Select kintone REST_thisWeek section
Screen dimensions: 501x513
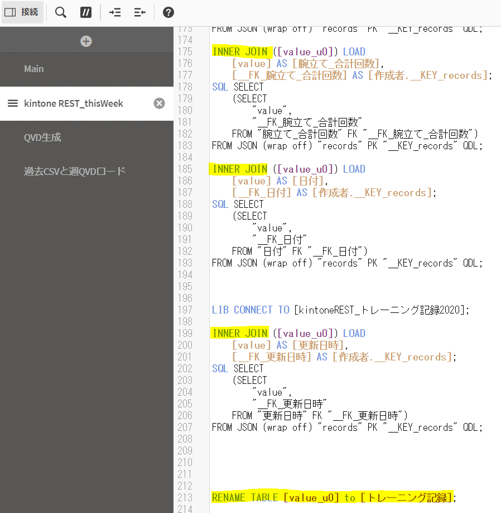(x=86, y=103)
